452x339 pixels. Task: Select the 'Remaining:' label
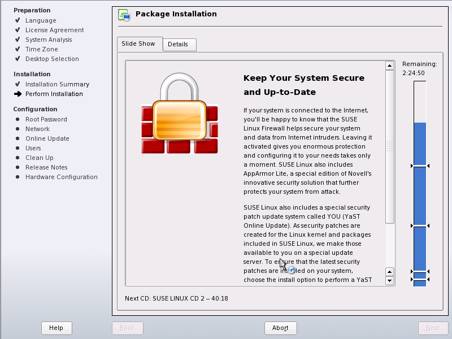tap(420, 64)
